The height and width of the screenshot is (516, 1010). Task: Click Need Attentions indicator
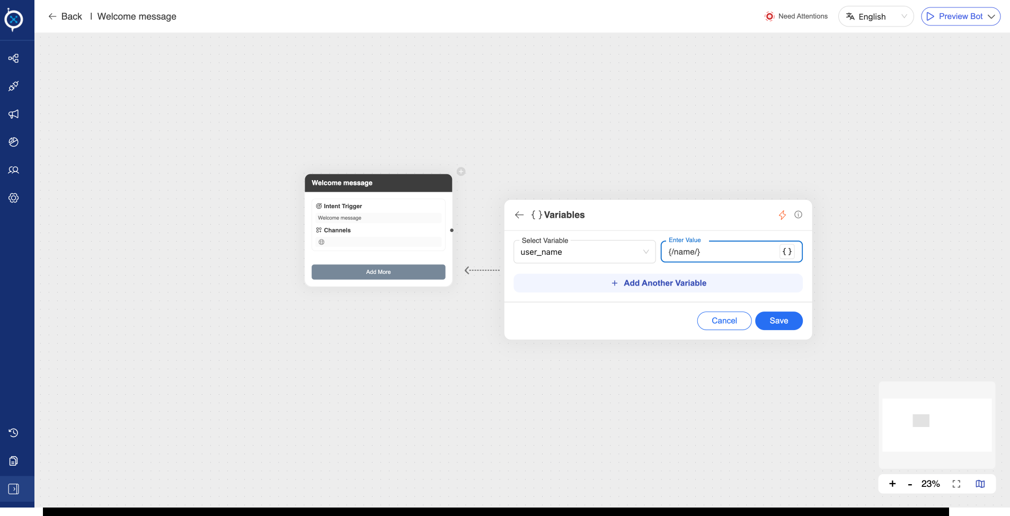(x=796, y=16)
